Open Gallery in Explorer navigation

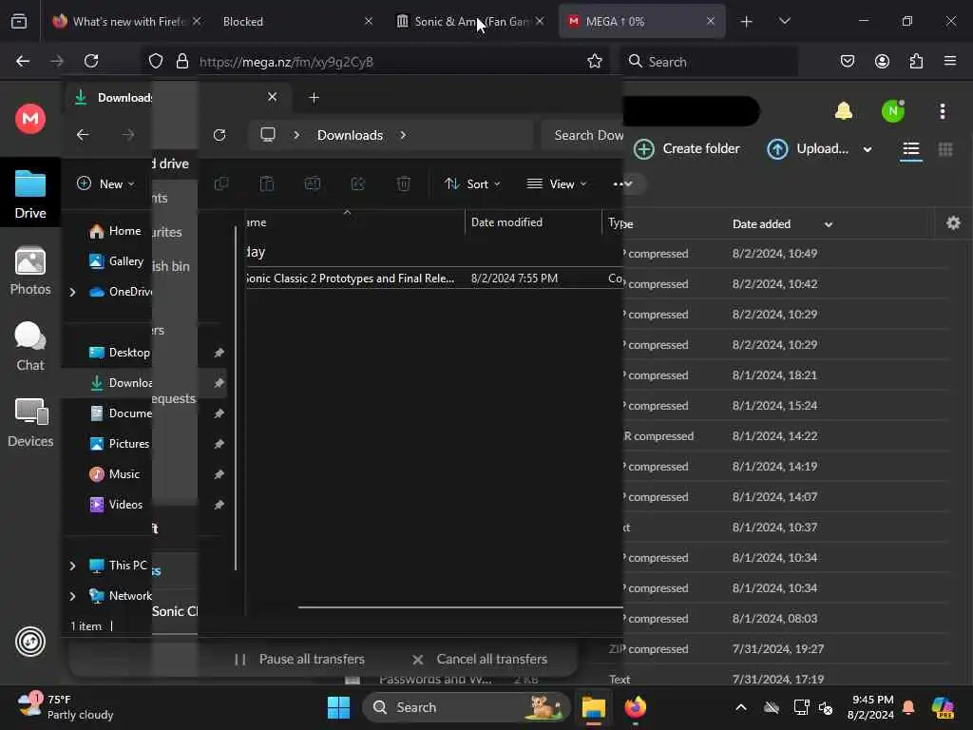[x=116, y=261]
